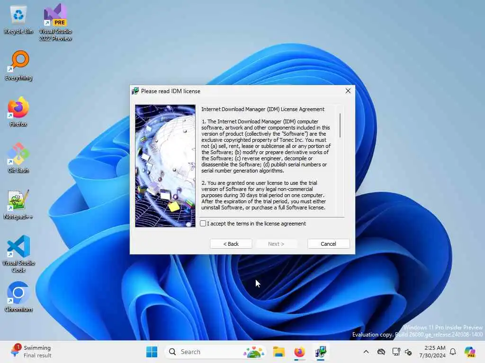485x363 pixels.
Task: Click the 'Please read IDM license' title text
Action: click(x=171, y=91)
